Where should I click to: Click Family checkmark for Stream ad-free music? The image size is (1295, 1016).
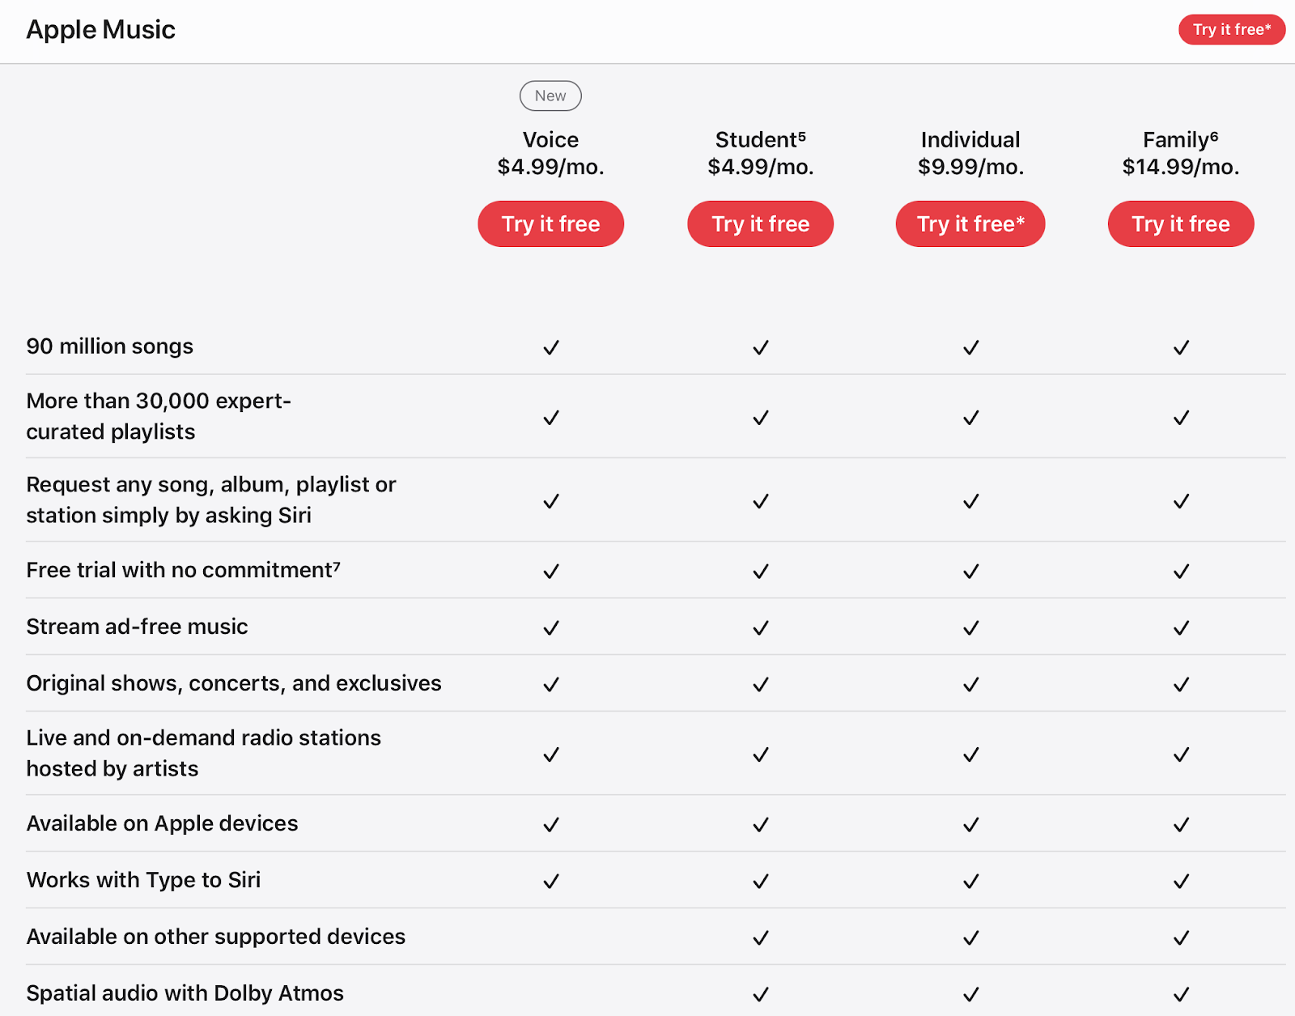(1182, 628)
